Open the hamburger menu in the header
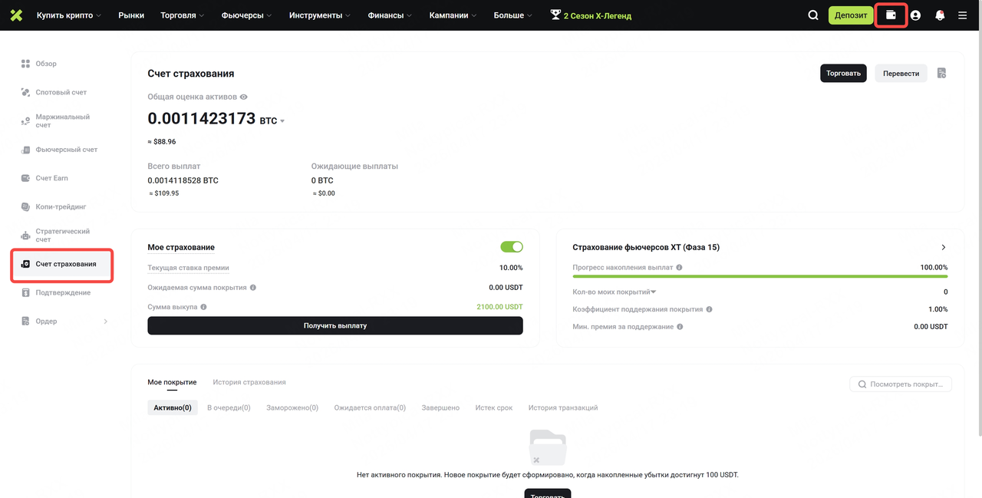This screenshot has height=498, width=982. pos(963,15)
